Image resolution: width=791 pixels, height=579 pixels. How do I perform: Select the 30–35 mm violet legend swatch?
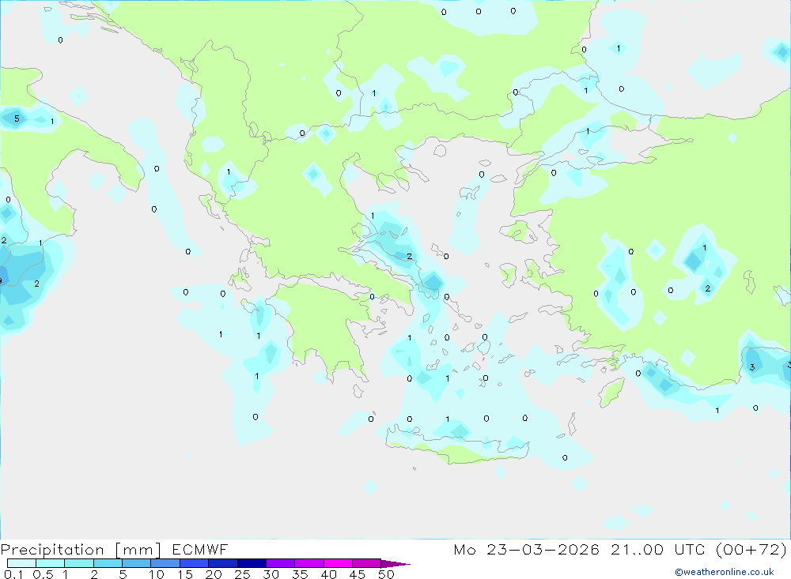281,563
